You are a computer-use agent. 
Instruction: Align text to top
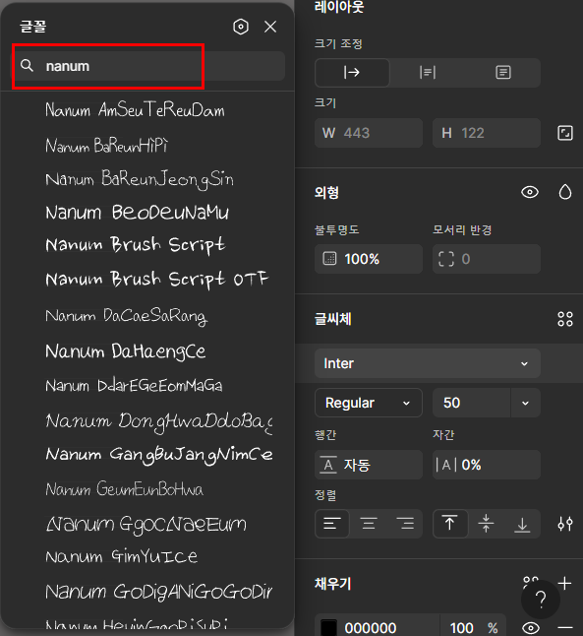449,524
